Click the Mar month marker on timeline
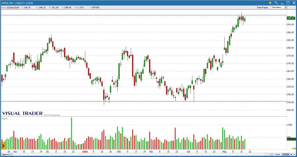Viewport: 297px width, 157px height. (x=151, y=151)
